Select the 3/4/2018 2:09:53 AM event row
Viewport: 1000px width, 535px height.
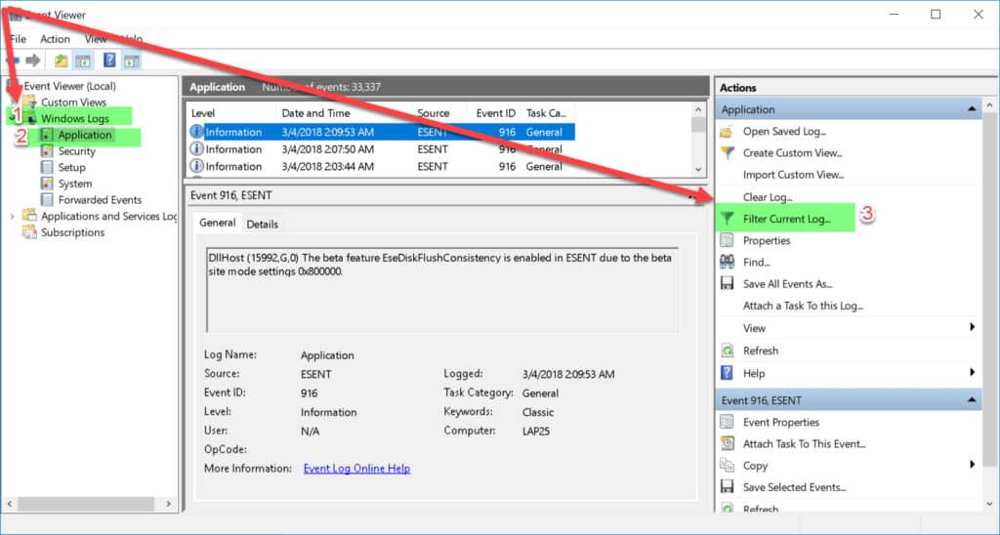[x=382, y=132]
